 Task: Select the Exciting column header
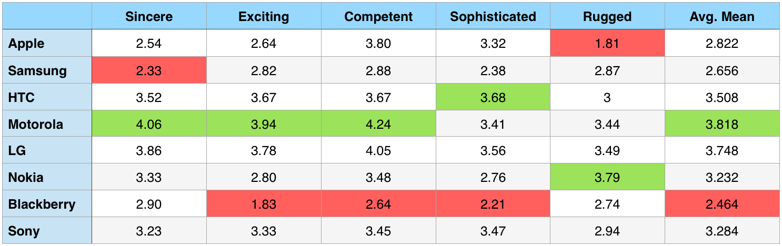click(264, 16)
